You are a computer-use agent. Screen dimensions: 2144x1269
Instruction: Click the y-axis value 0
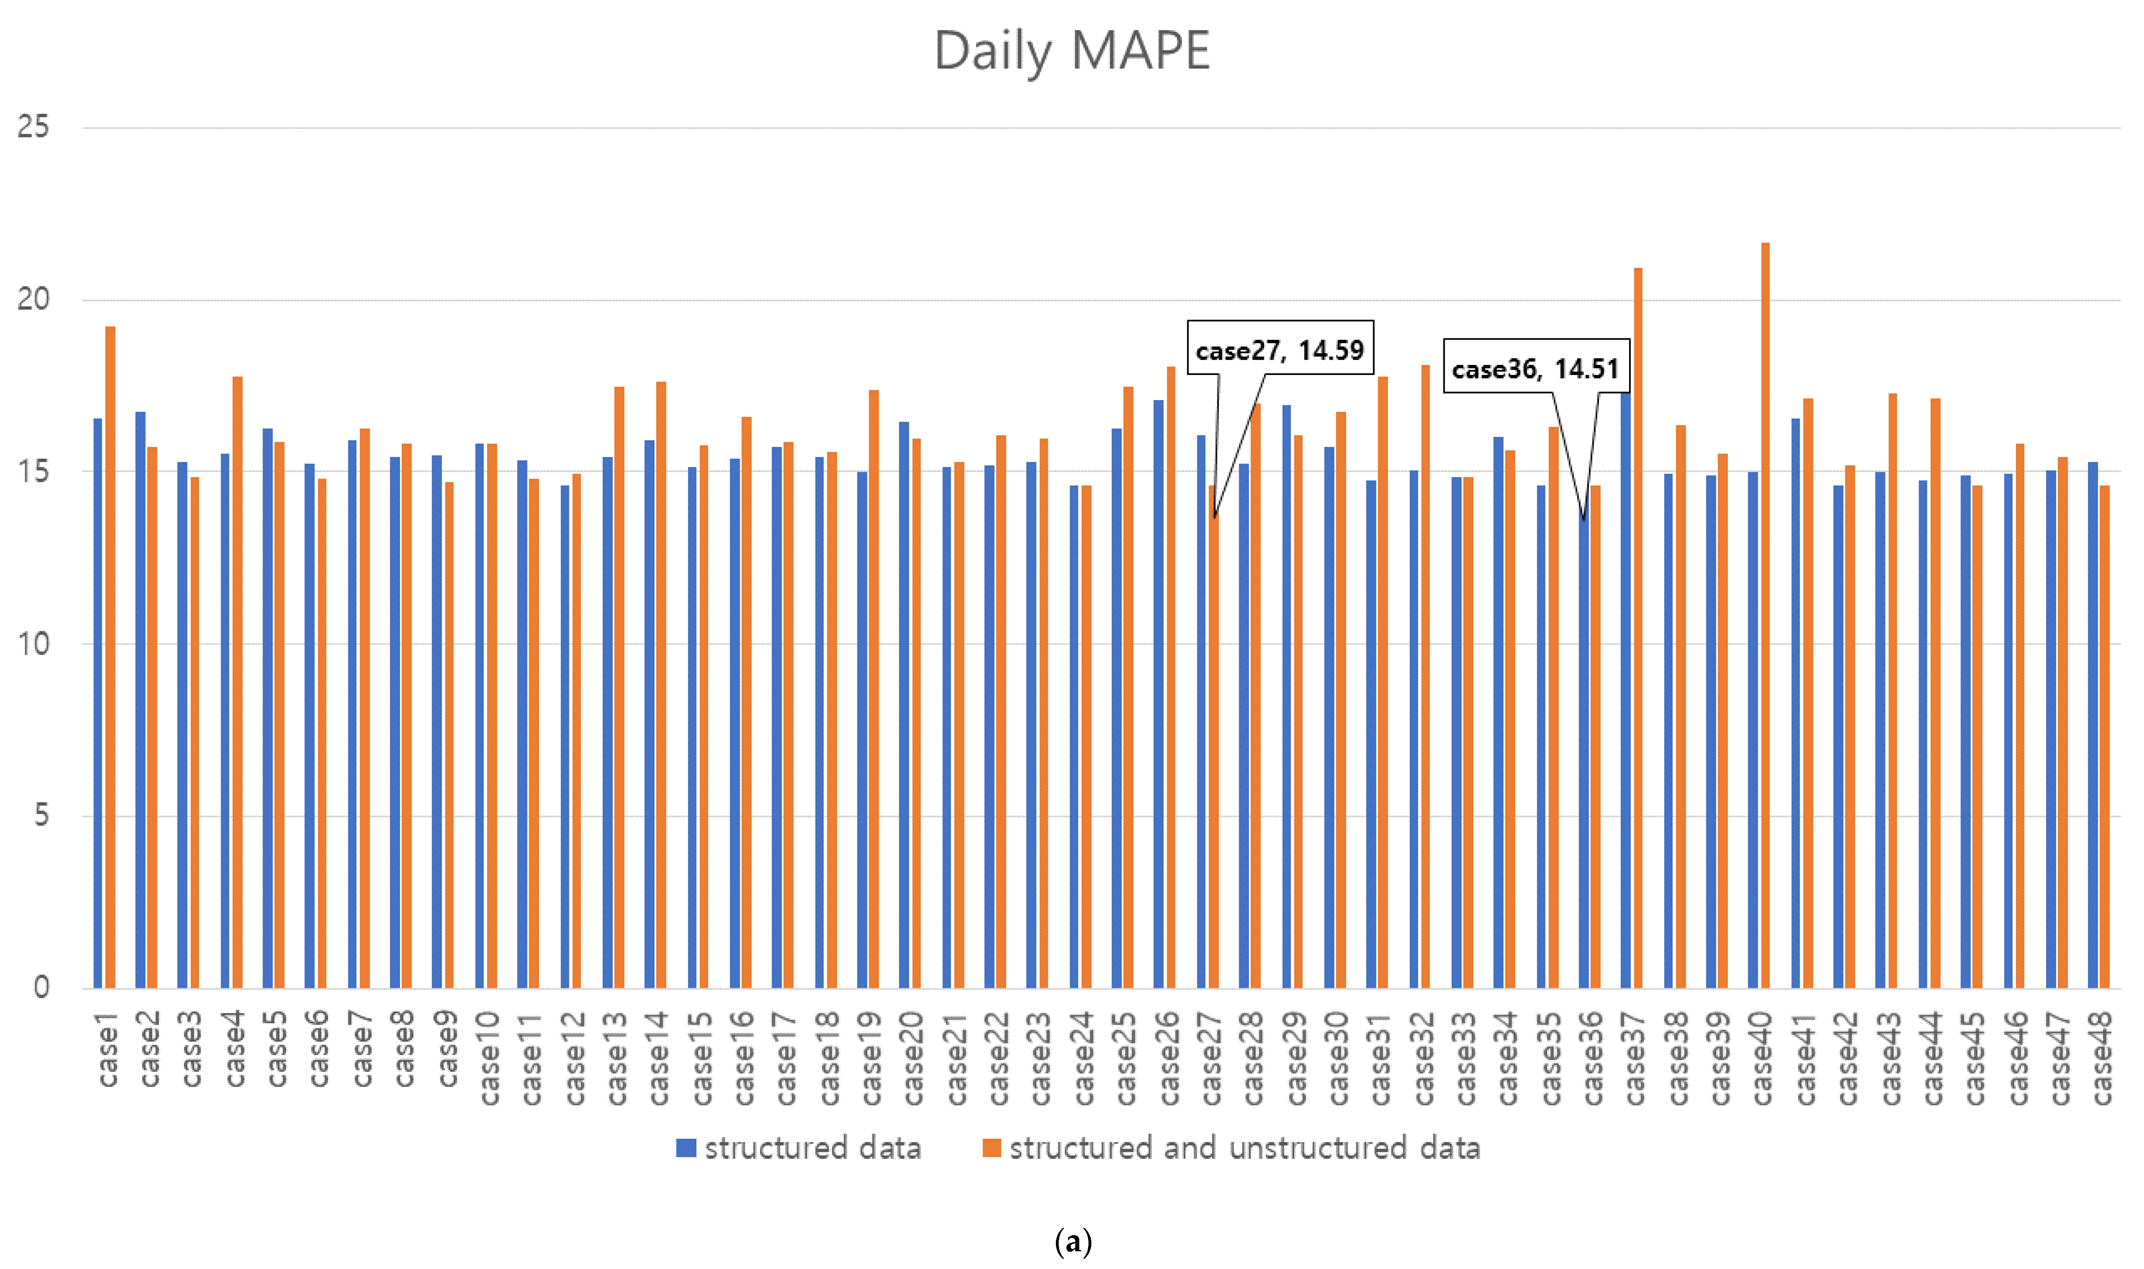click(41, 988)
